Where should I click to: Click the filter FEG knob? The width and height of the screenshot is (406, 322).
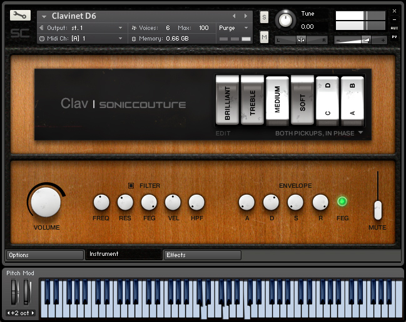[149, 202]
